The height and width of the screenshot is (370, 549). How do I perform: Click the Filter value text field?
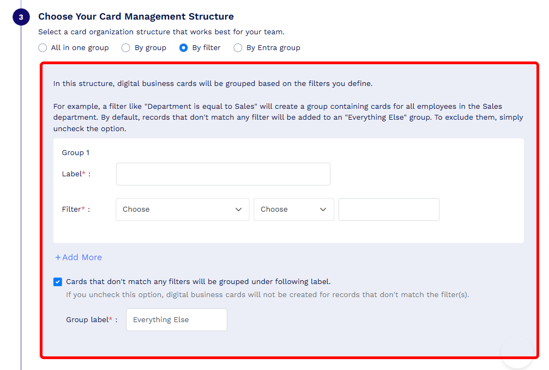coord(389,209)
